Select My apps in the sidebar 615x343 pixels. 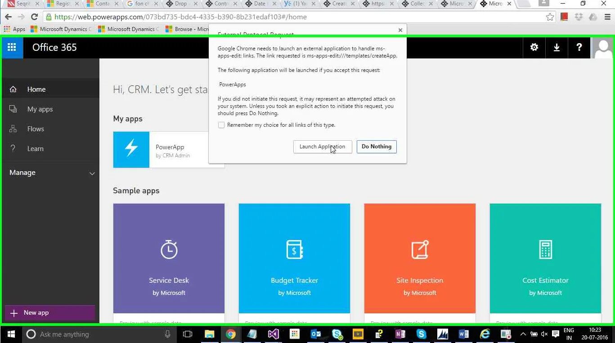tap(50, 109)
